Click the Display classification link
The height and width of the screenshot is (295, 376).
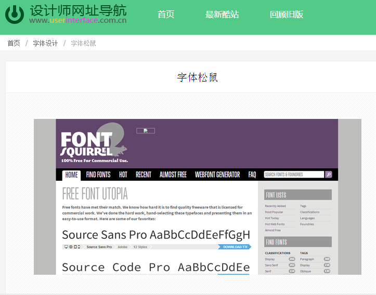pyautogui.click(x=270, y=259)
